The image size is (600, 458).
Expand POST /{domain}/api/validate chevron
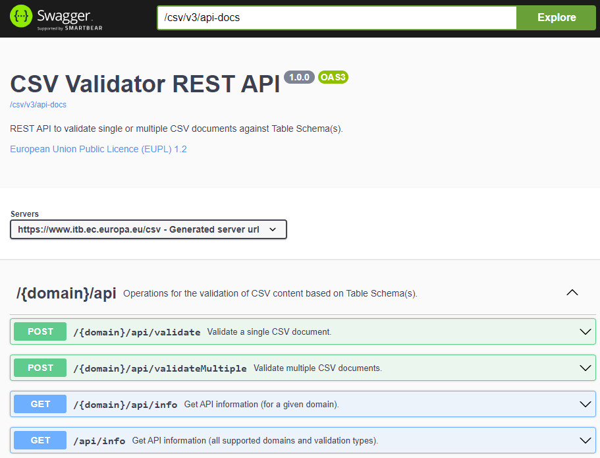coord(585,331)
